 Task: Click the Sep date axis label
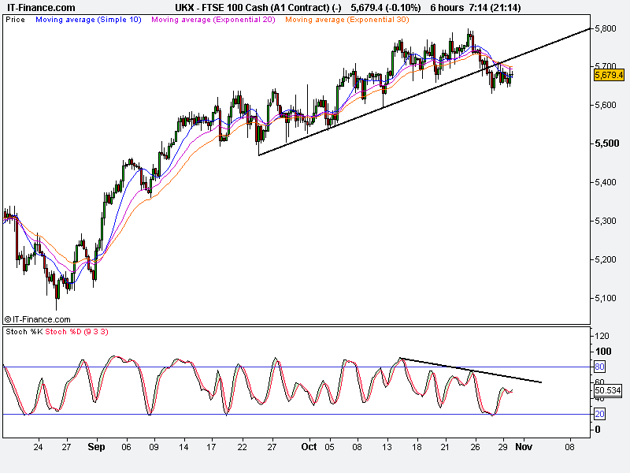(96, 447)
